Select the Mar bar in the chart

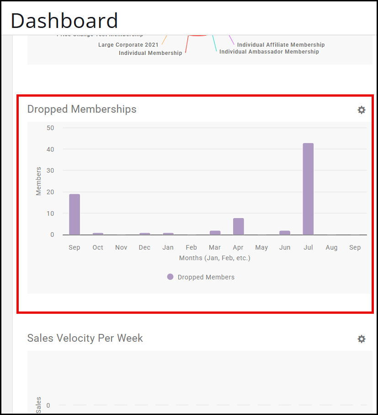click(215, 233)
